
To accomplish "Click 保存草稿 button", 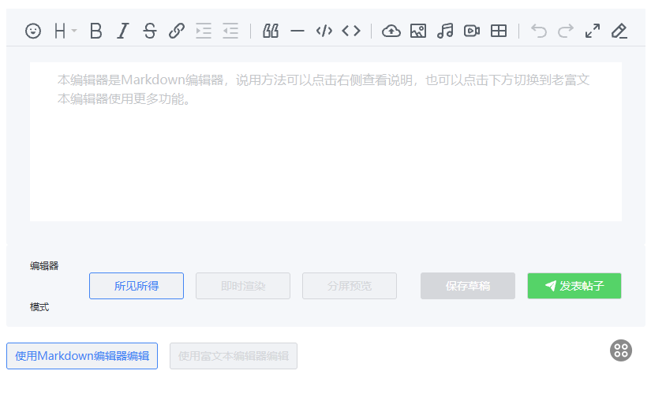I will (468, 286).
